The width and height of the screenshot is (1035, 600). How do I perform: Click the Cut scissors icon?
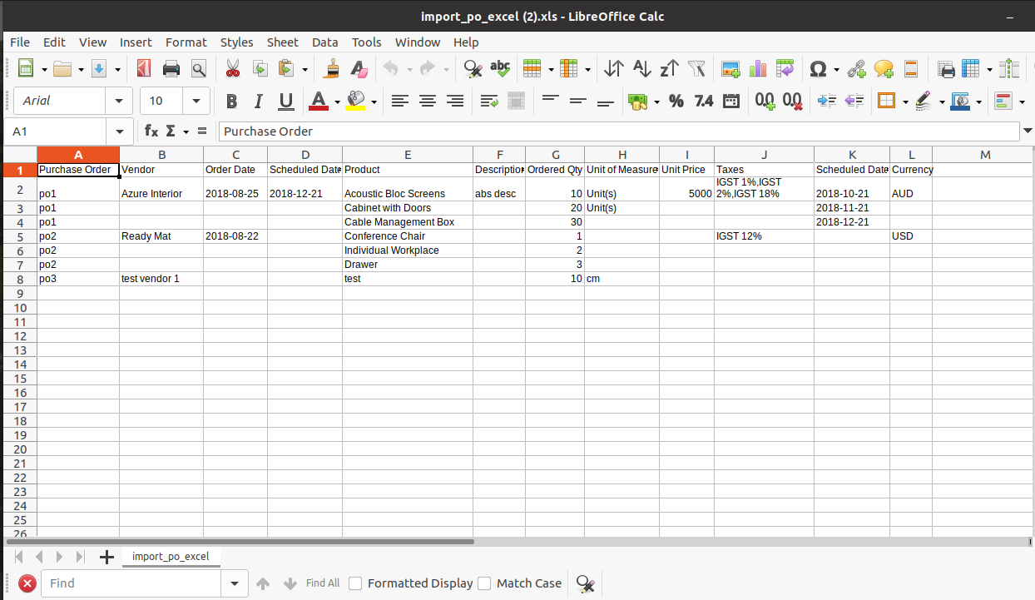(x=233, y=68)
